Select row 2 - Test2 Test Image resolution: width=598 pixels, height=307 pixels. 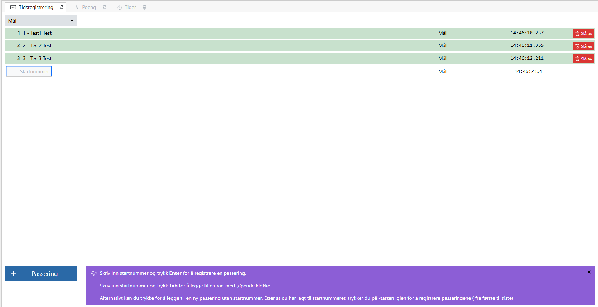[300, 46]
